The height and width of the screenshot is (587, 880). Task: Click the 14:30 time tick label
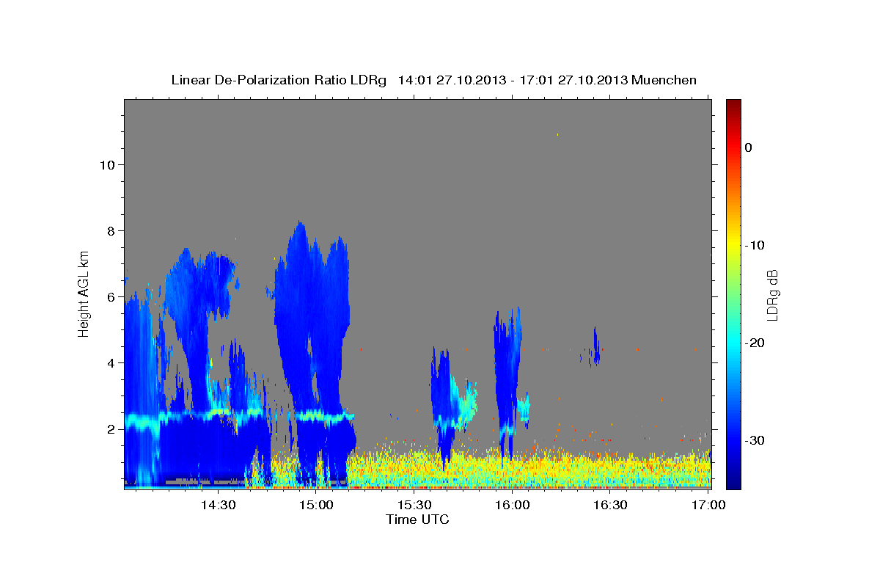[218, 505]
